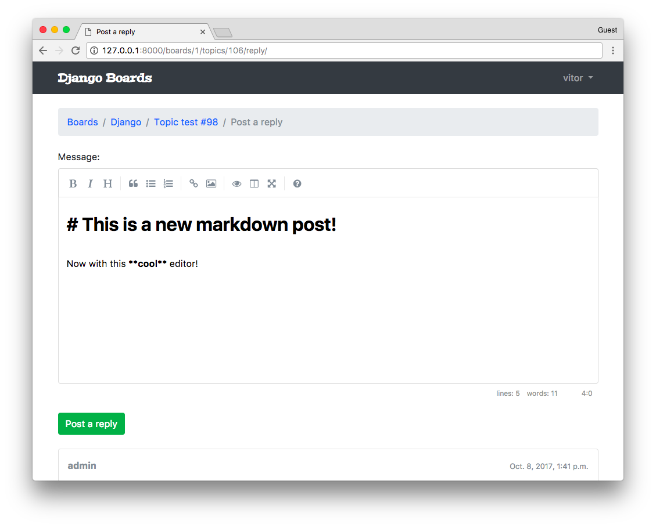The image size is (656, 527).
Task: Toggle side-by-side editor view
Action: (x=254, y=183)
